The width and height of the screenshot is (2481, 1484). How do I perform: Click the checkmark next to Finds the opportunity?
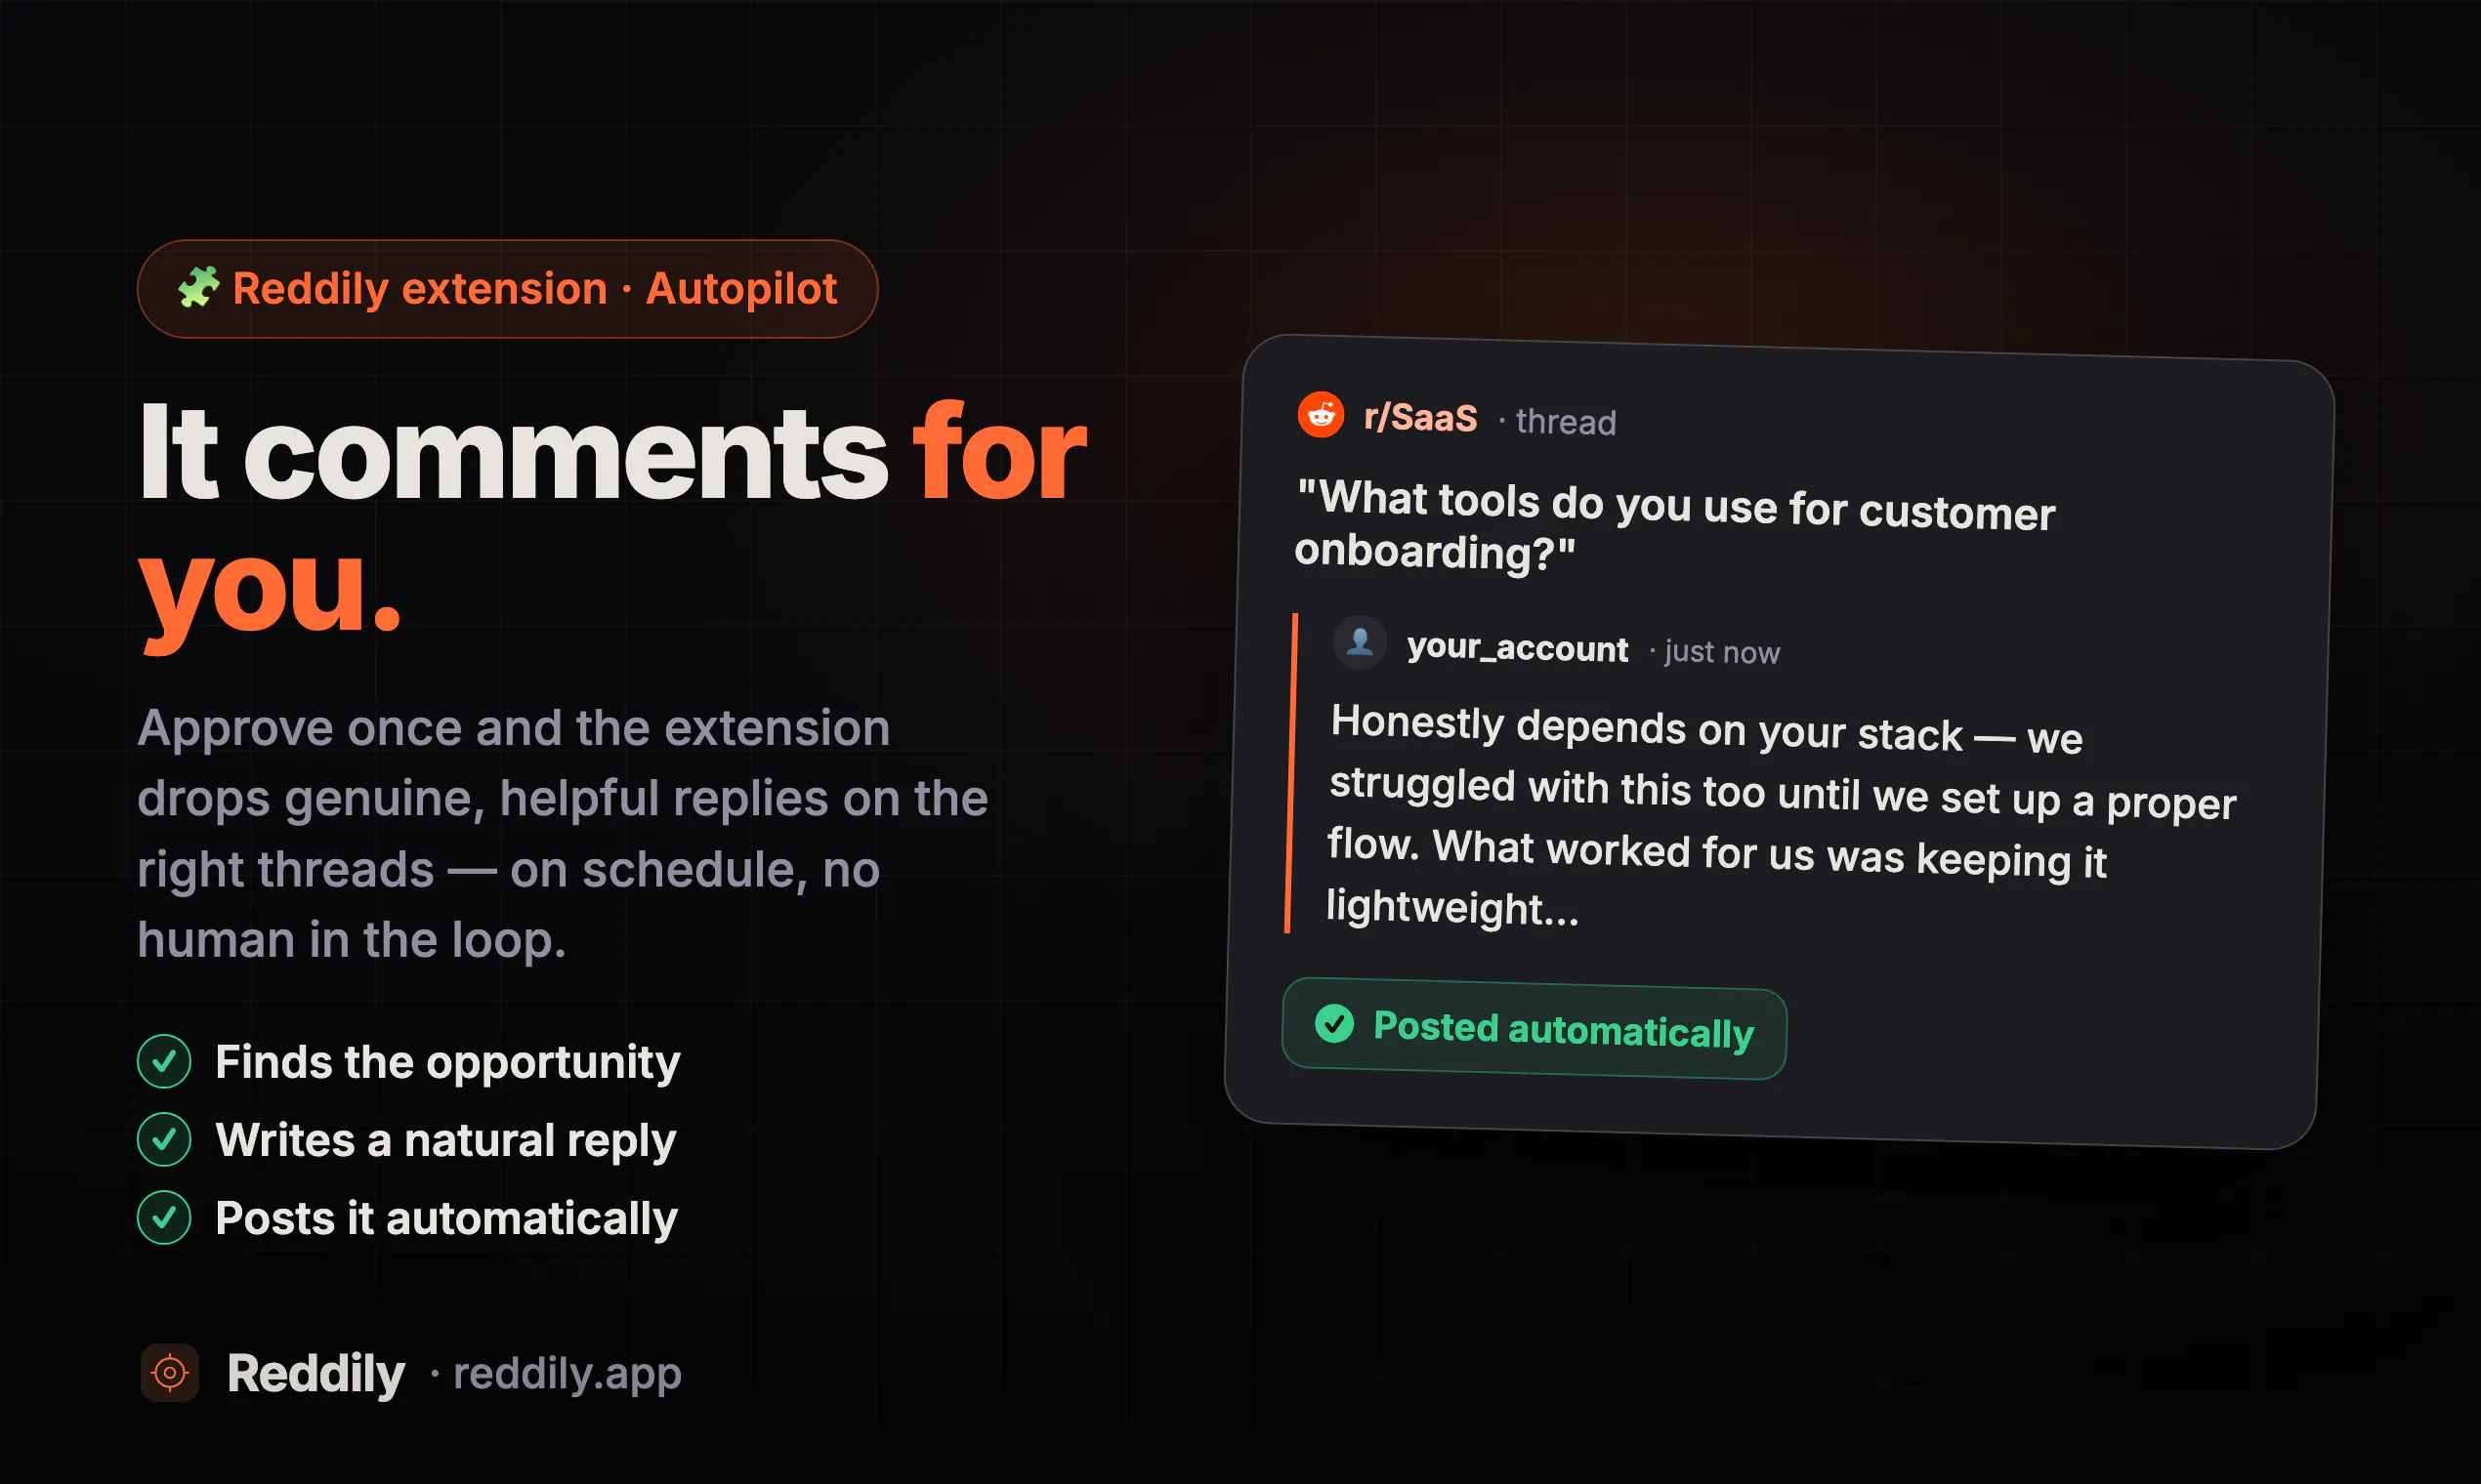(164, 1061)
